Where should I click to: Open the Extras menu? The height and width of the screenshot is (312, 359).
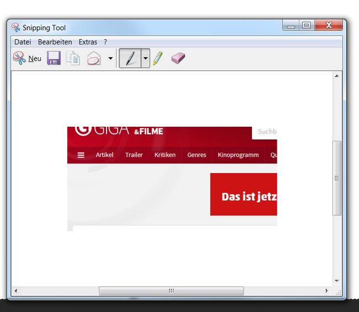[x=88, y=42]
